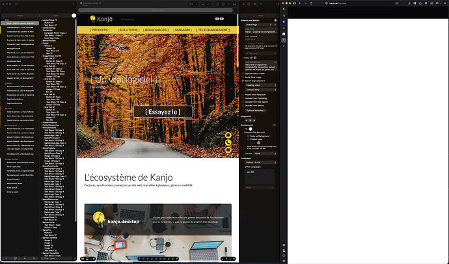449x264 pixels.
Task: Collapse the Image/Video Grid 10 layer
Action: coord(42,56)
